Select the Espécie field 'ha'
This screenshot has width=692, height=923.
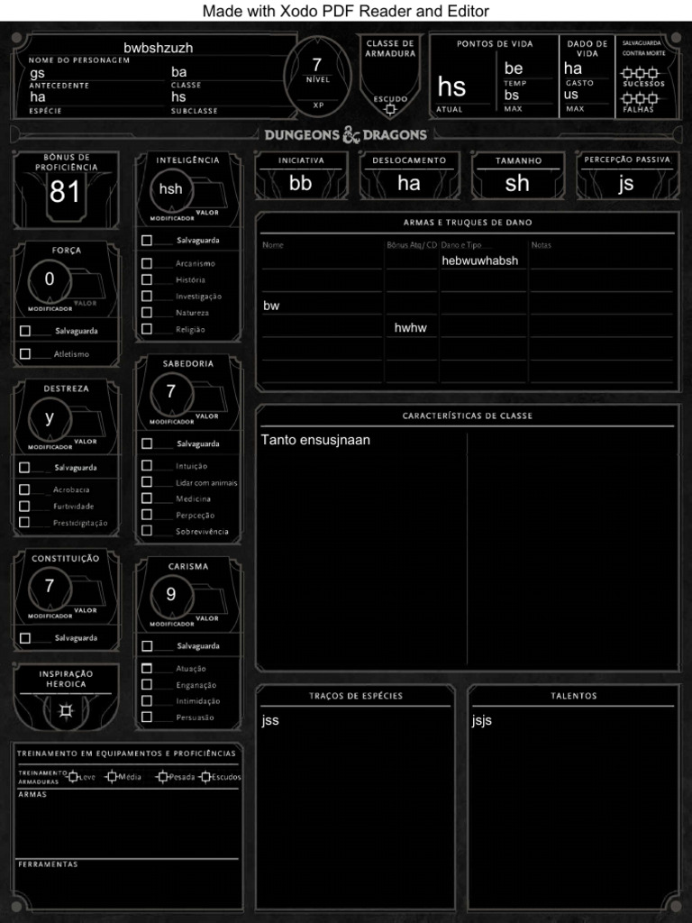click(97, 97)
